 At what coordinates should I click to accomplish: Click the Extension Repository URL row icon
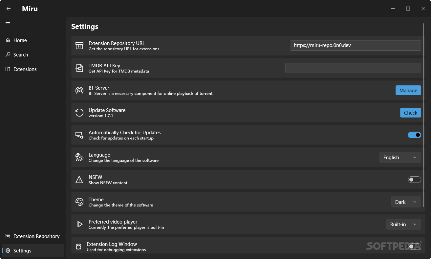click(x=79, y=46)
